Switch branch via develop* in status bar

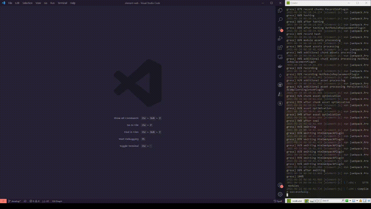click(x=14, y=201)
